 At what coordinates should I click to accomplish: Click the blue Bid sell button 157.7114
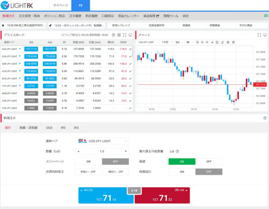click(x=106, y=196)
